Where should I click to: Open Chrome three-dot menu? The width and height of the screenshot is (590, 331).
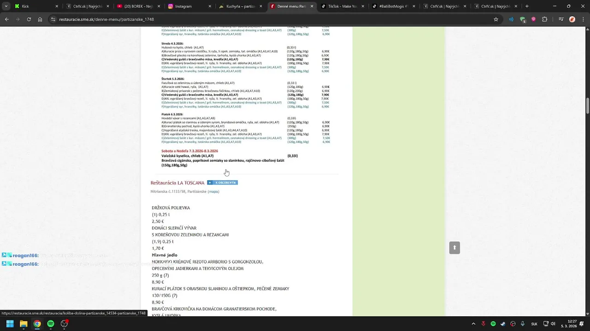pos(583,19)
